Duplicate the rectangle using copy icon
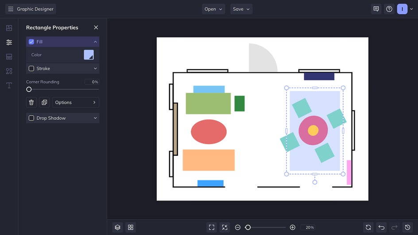This screenshot has width=418, height=235. click(x=44, y=102)
